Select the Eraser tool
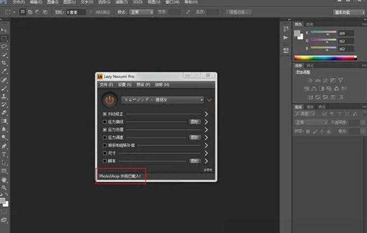The height and width of the screenshot is (233, 367). click(x=4, y=112)
